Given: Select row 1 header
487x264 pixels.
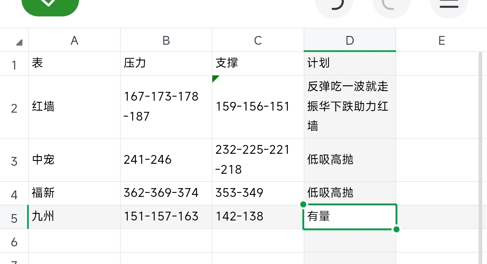Looking at the screenshot, I should (14, 64).
